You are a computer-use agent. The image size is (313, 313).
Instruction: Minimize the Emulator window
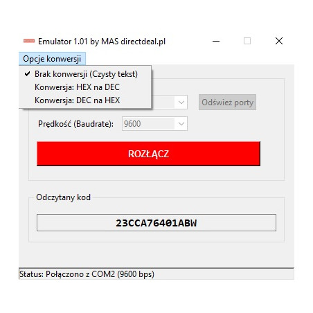pos(216,42)
